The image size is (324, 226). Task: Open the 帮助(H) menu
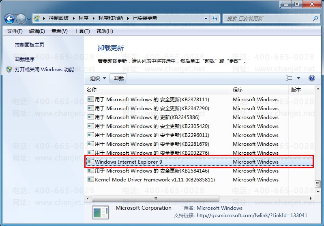105,31
